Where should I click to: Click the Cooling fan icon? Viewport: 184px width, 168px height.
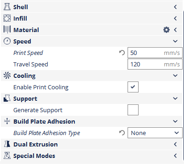[x=7, y=76]
